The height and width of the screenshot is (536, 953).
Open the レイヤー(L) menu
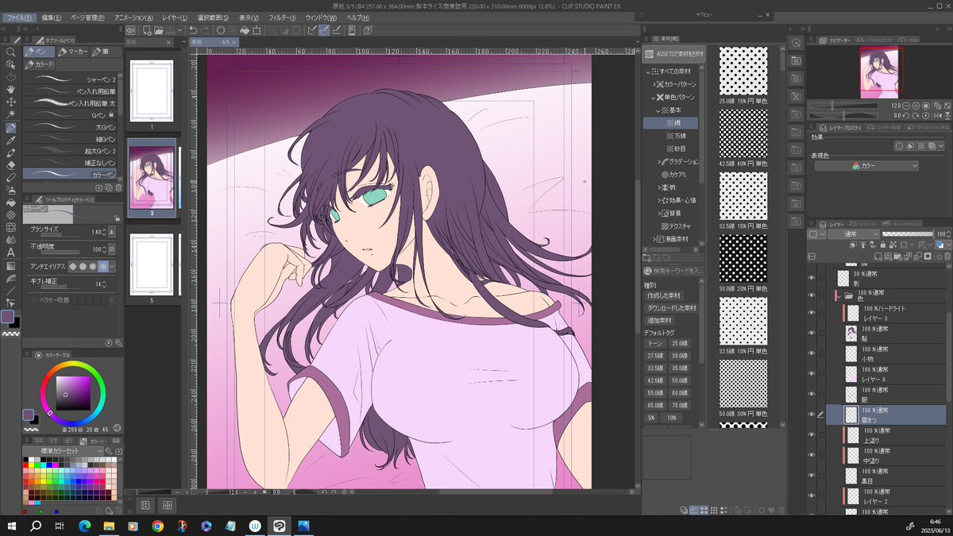[175, 17]
